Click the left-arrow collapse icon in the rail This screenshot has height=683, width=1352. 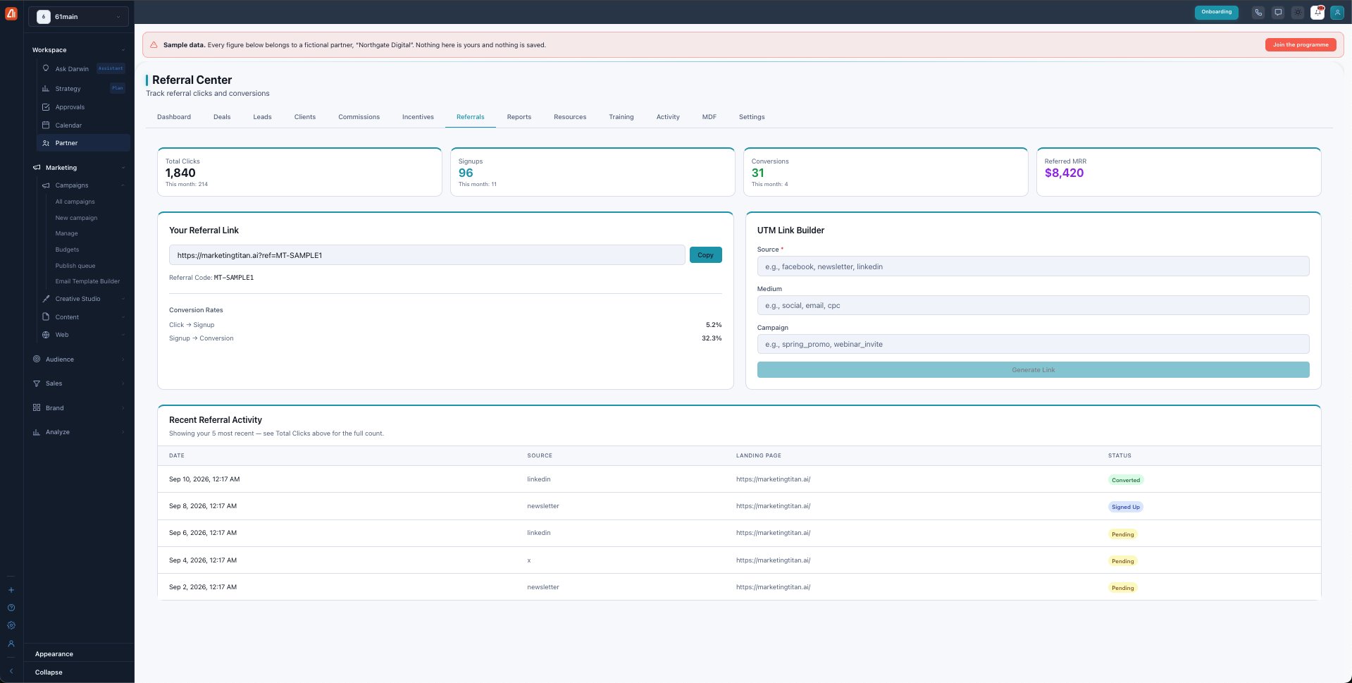11,671
